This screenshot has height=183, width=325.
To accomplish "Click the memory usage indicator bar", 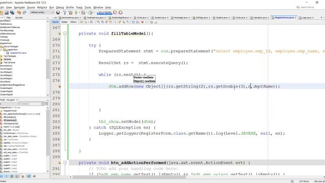I will coord(105,13).
